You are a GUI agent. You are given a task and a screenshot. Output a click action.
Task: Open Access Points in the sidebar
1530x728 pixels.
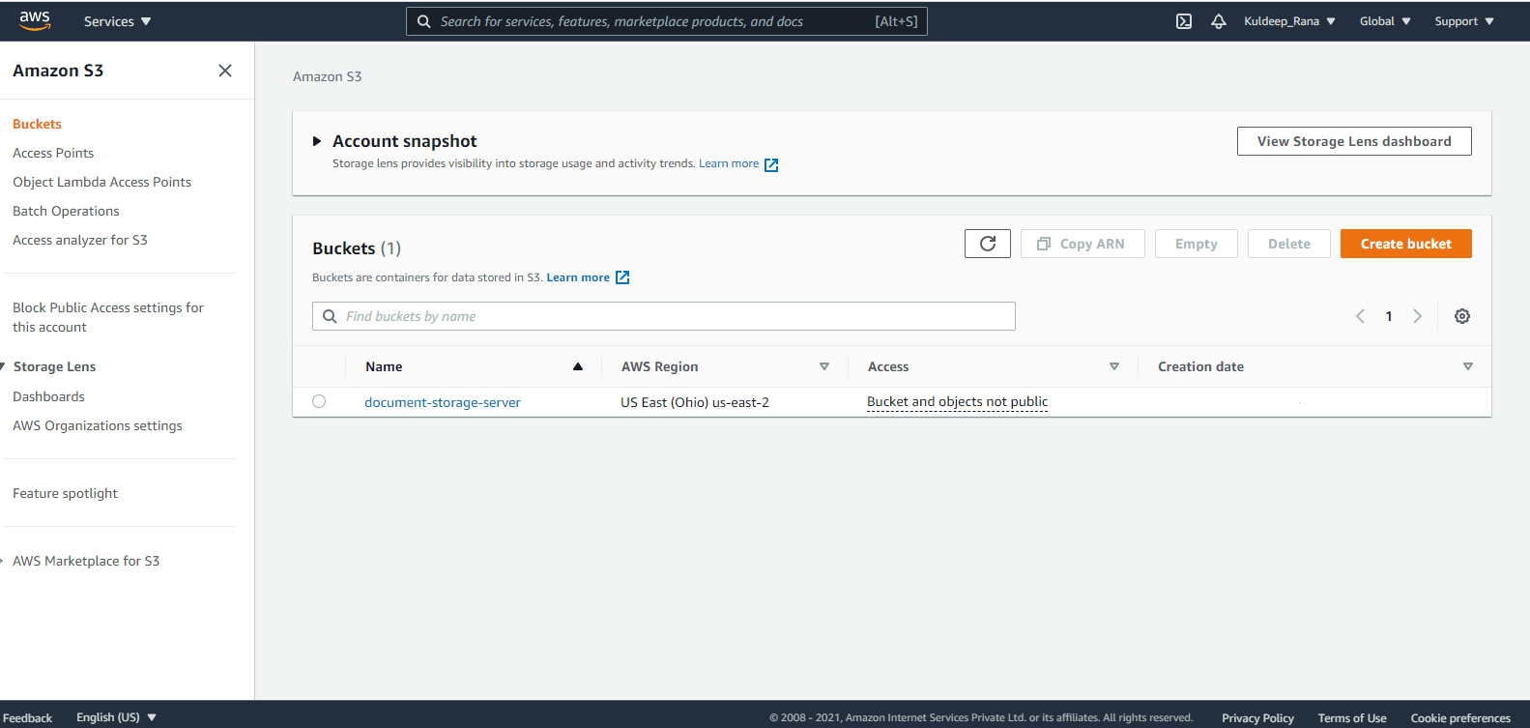pyautogui.click(x=53, y=153)
